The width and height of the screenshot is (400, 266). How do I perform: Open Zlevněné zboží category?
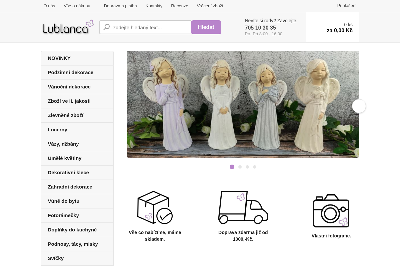[x=77, y=115]
